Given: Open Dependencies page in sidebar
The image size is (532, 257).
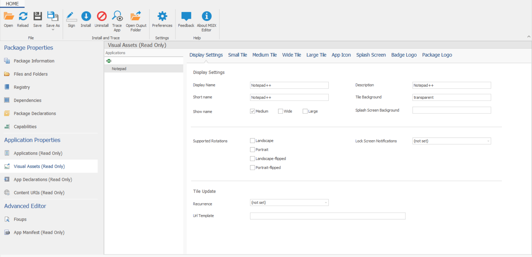Looking at the screenshot, I should (x=28, y=100).
